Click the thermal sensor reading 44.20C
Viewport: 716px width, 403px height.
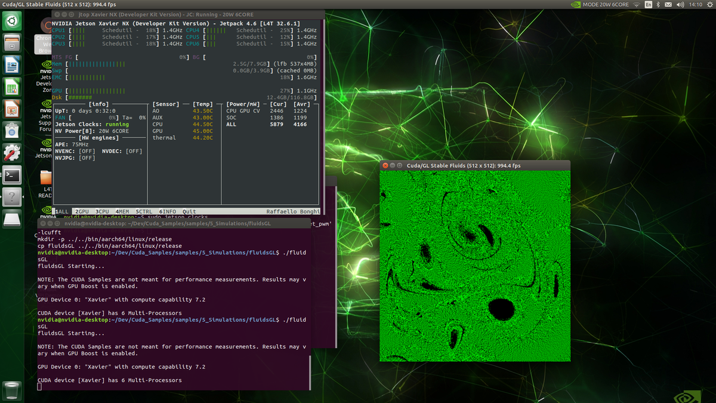pyautogui.click(x=203, y=138)
